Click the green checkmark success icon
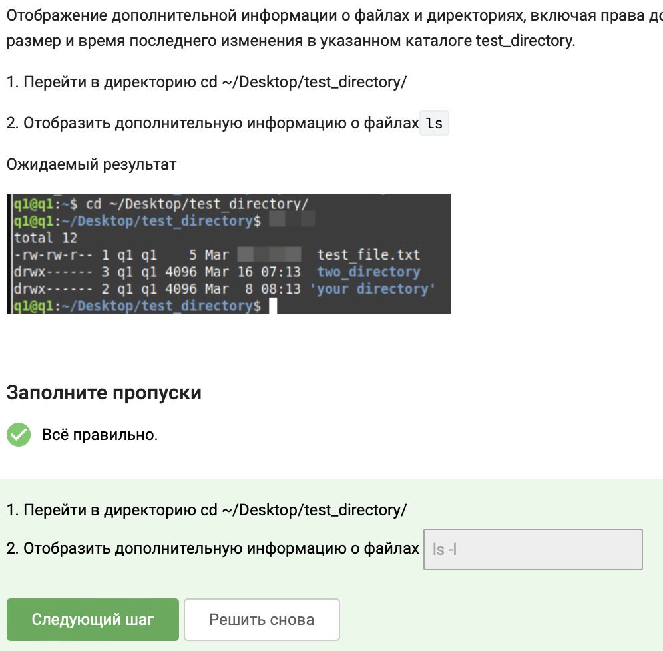Viewport: 663px width, 651px height. [19, 435]
